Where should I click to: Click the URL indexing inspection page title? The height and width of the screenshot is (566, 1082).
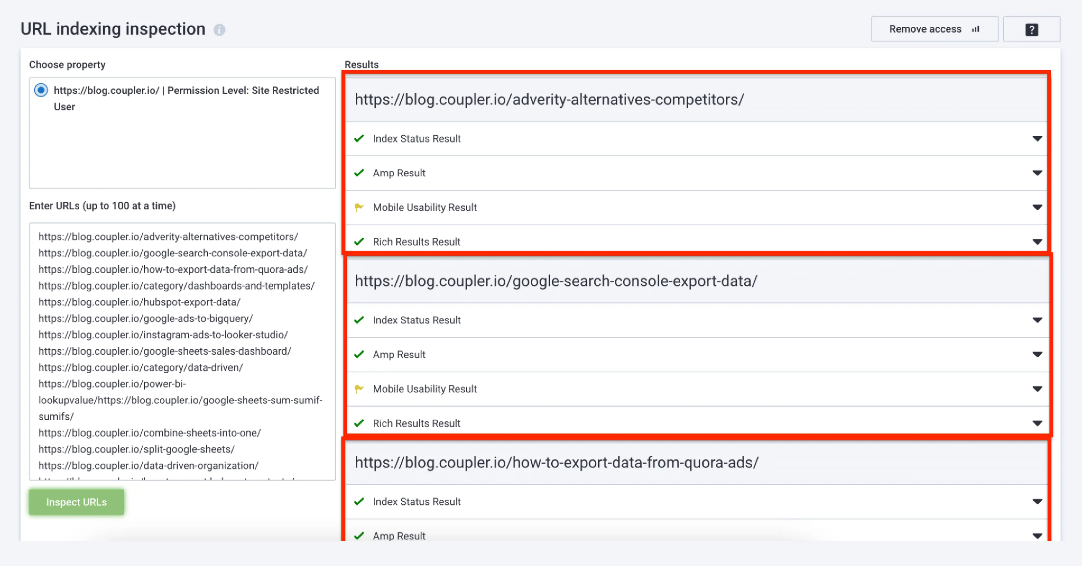(x=113, y=29)
